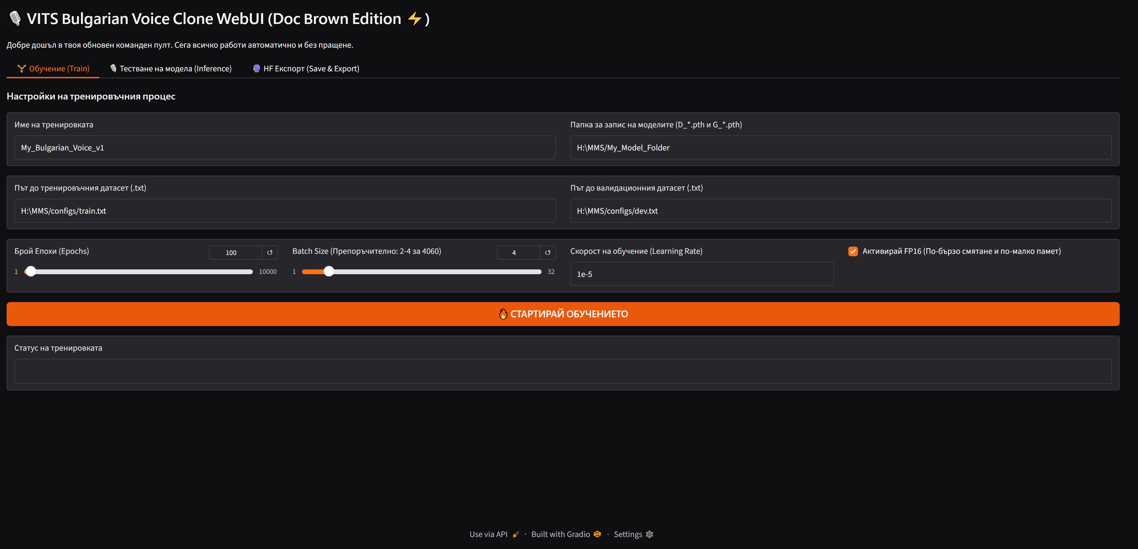Screen dimensions: 1138x549
Task: Click the microphone icon in the page title
Action: tap(15, 19)
